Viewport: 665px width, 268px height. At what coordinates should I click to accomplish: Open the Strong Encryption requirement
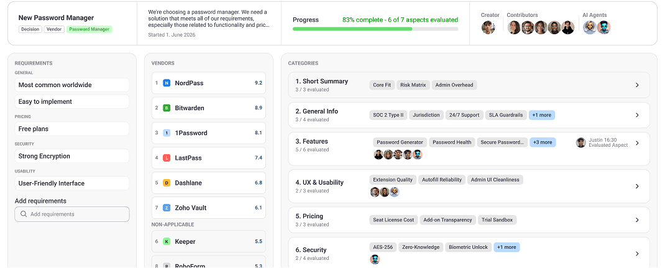pos(72,156)
